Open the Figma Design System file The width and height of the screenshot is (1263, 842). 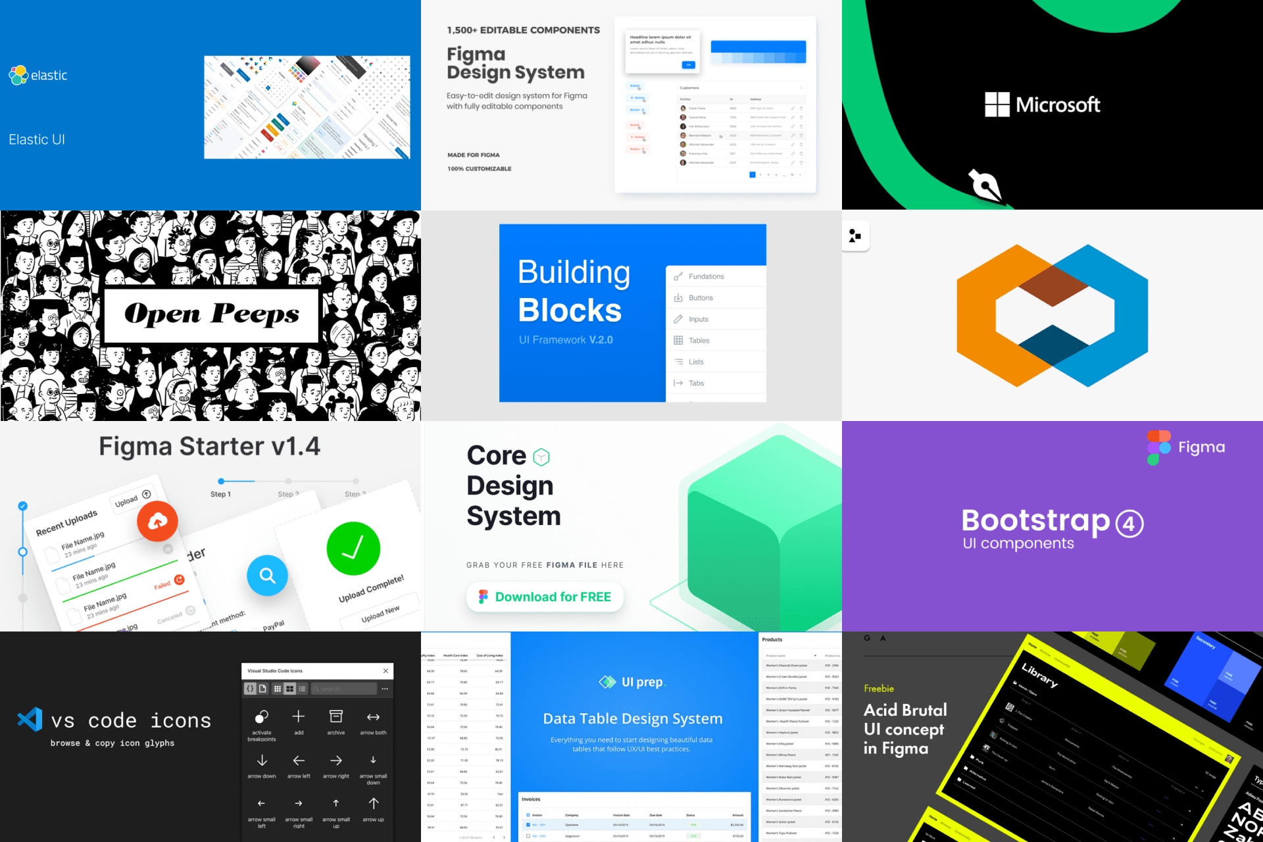tap(631, 105)
